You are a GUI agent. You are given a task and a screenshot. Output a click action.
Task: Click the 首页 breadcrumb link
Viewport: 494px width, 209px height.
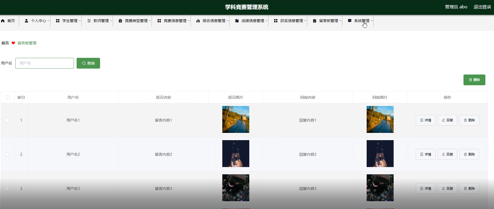pos(5,43)
